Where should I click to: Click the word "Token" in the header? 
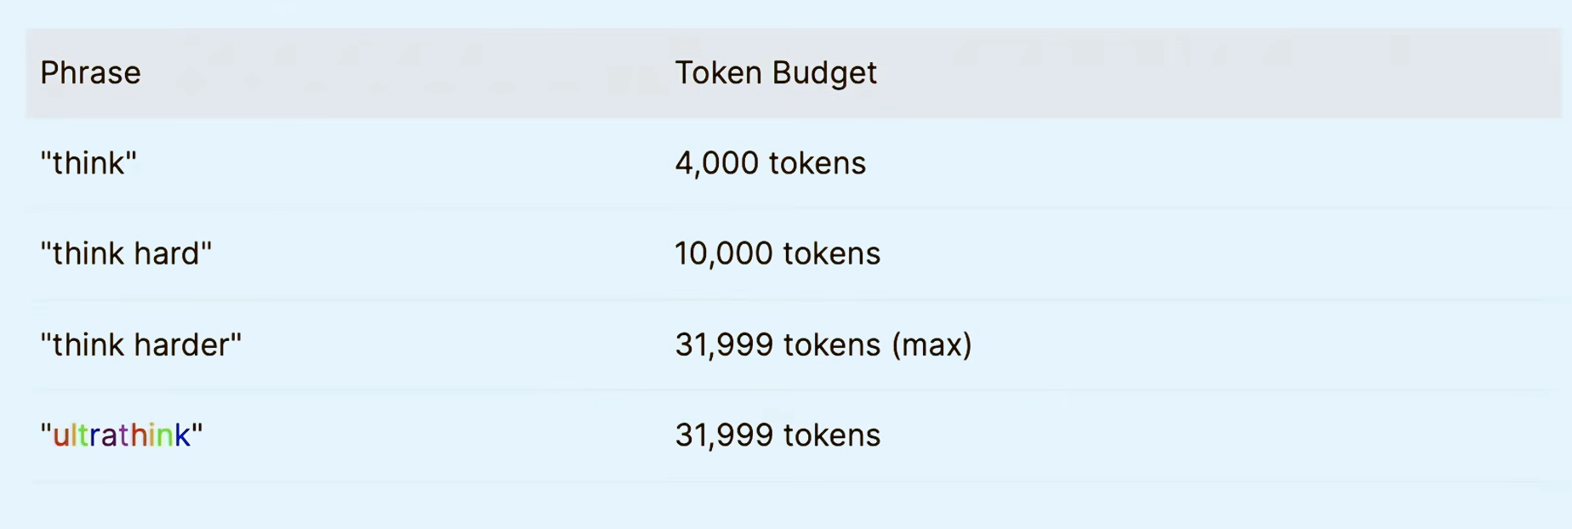(x=719, y=73)
